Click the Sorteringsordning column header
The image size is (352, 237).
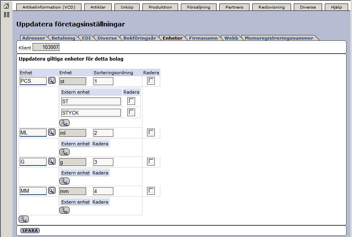click(x=113, y=73)
